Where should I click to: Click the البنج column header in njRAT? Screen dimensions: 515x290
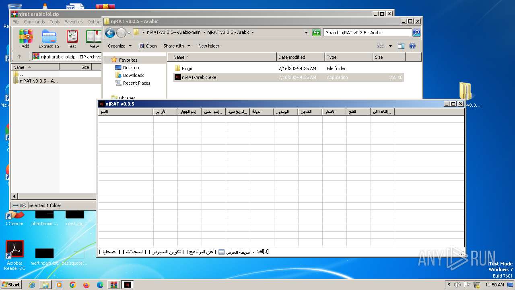tap(358, 112)
